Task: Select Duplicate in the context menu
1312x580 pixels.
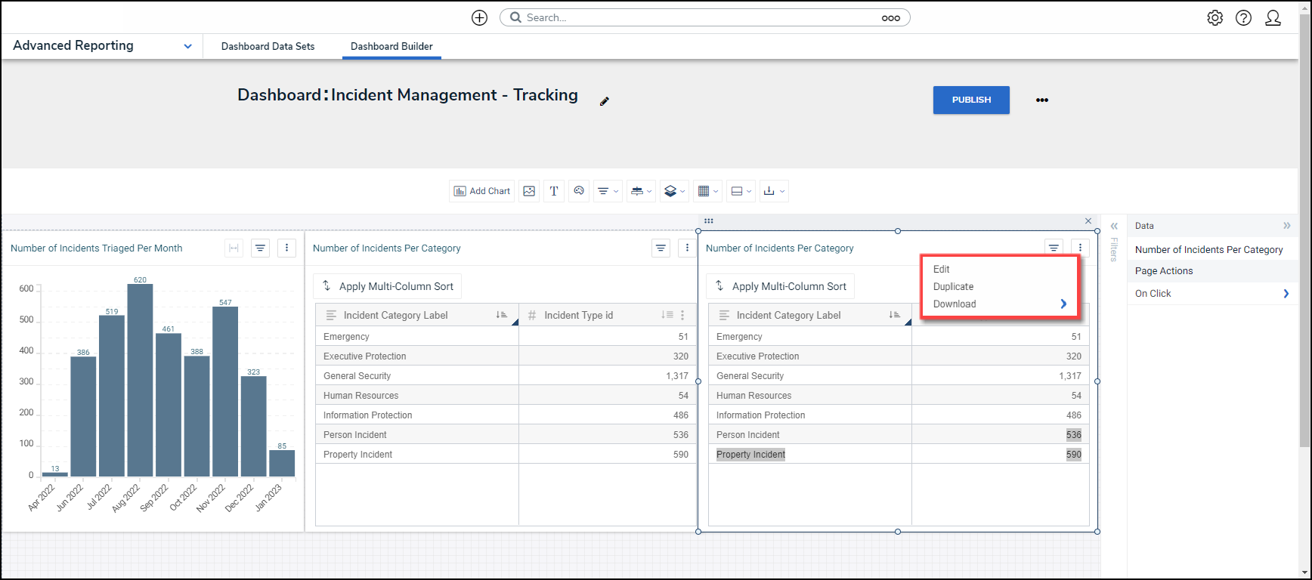Action: click(x=953, y=286)
